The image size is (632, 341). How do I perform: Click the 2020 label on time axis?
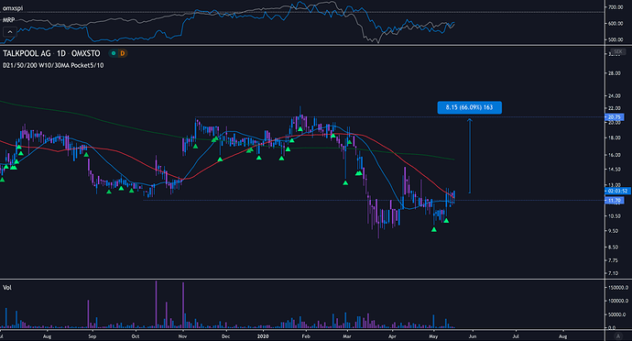pos(263,335)
